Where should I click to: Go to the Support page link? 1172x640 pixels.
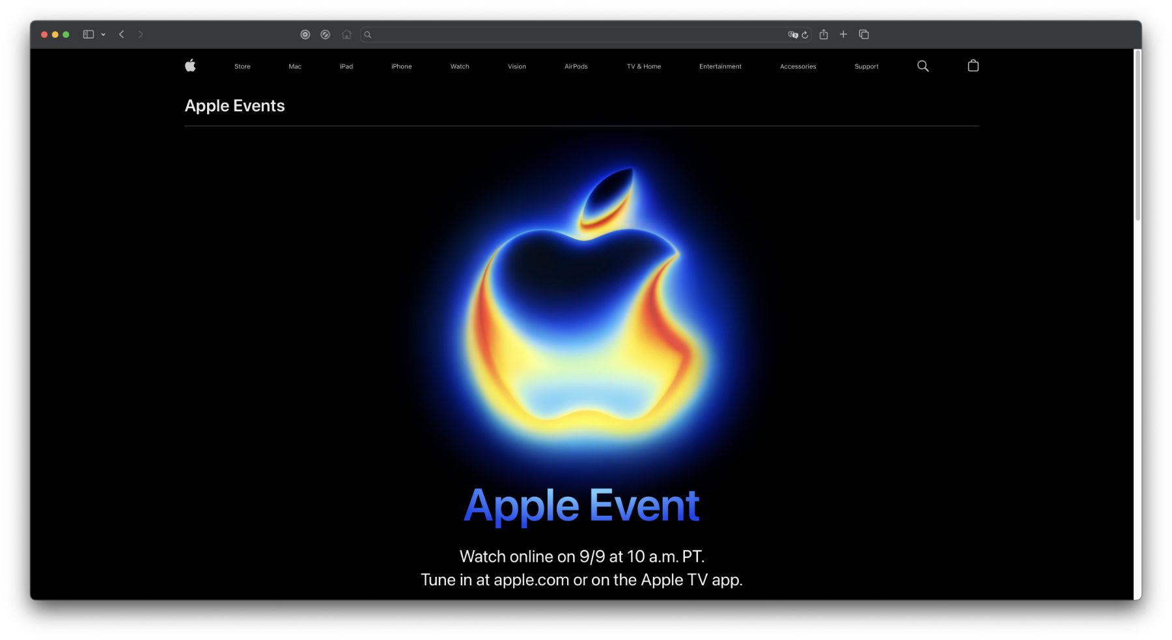[x=866, y=66]
